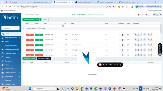
Task: Open the Chrome extensions puzzle icon
Action: coord(127,7)
